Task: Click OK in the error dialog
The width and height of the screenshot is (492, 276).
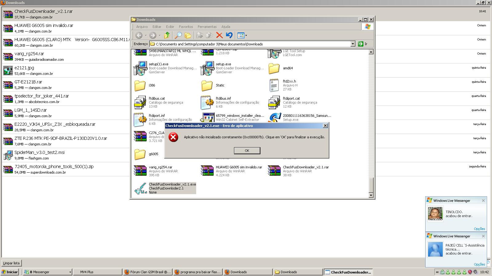Action: click(x=247, y=151)
